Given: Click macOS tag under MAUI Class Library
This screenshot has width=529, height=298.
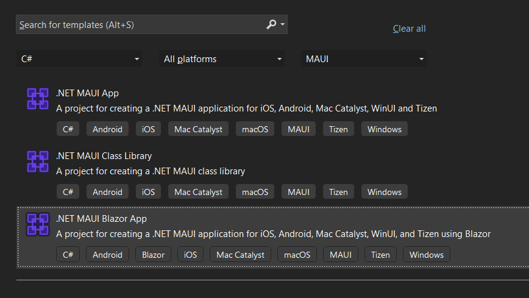Looking at the screenshot, I should 255,192.
